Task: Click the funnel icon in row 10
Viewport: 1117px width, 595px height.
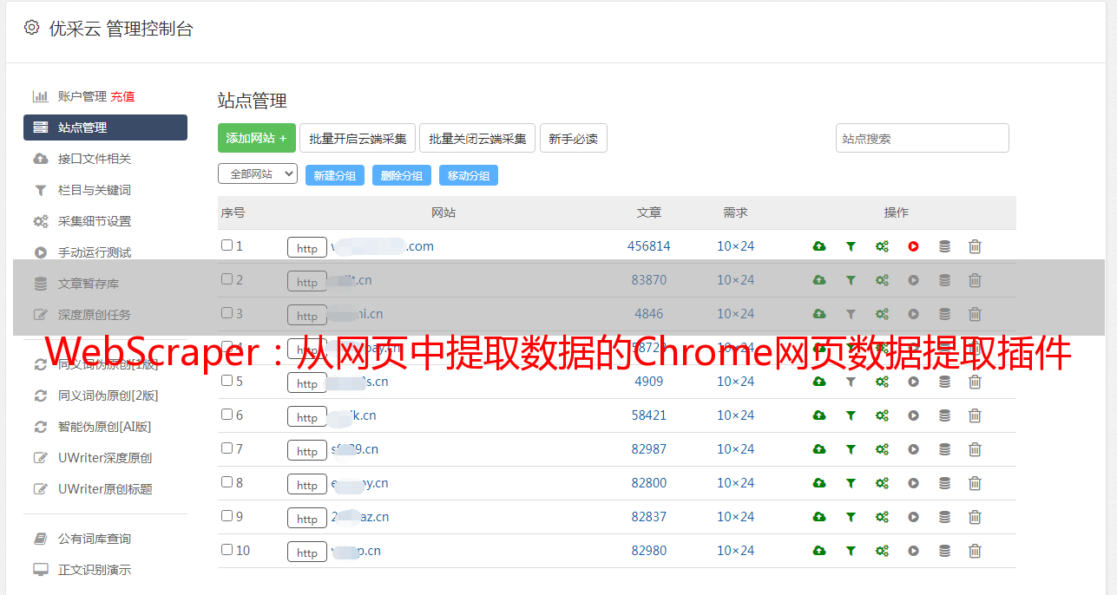Action: click(x=851, y=551)
